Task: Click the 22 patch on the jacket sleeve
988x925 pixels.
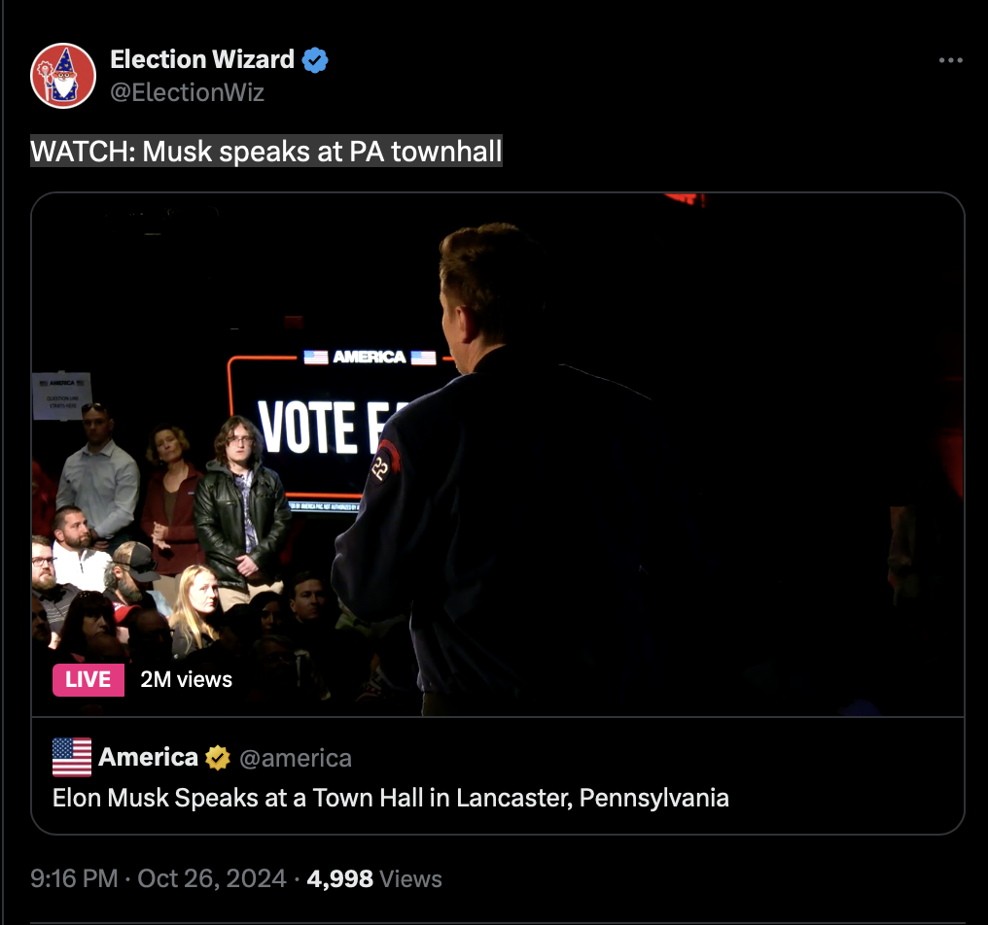Action: pos(383,464)
